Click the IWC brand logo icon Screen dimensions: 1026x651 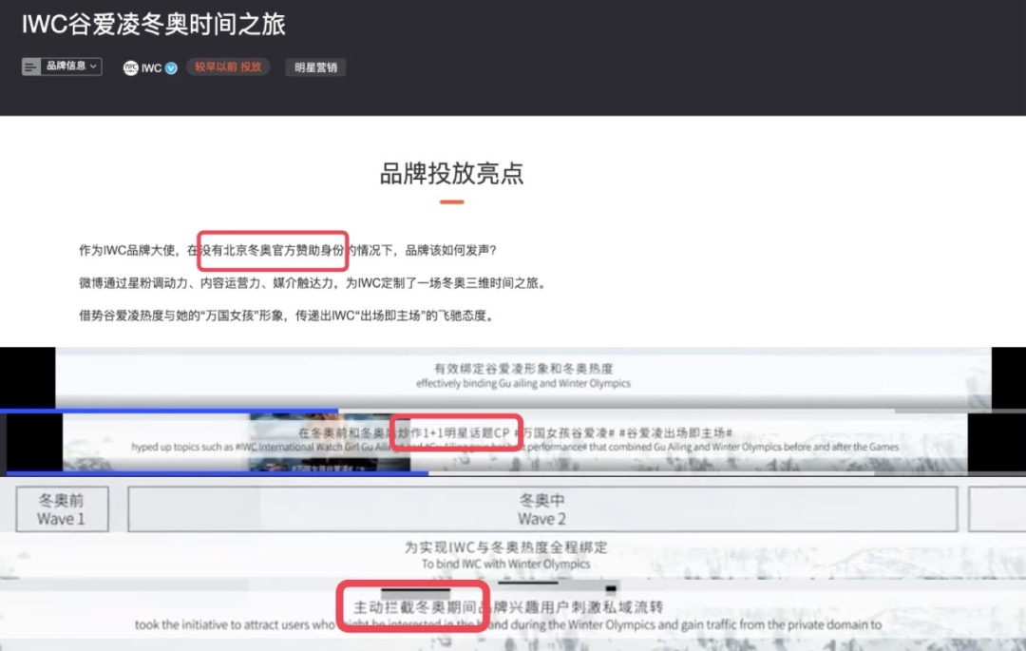coord(131,67)
